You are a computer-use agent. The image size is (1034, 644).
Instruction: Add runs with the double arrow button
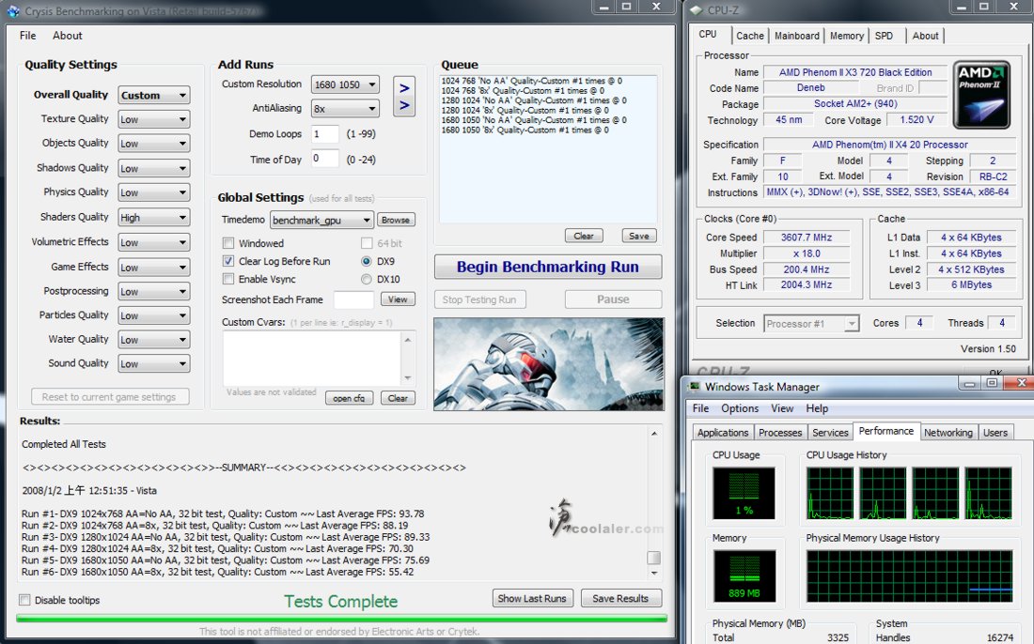tap(404, 96)
